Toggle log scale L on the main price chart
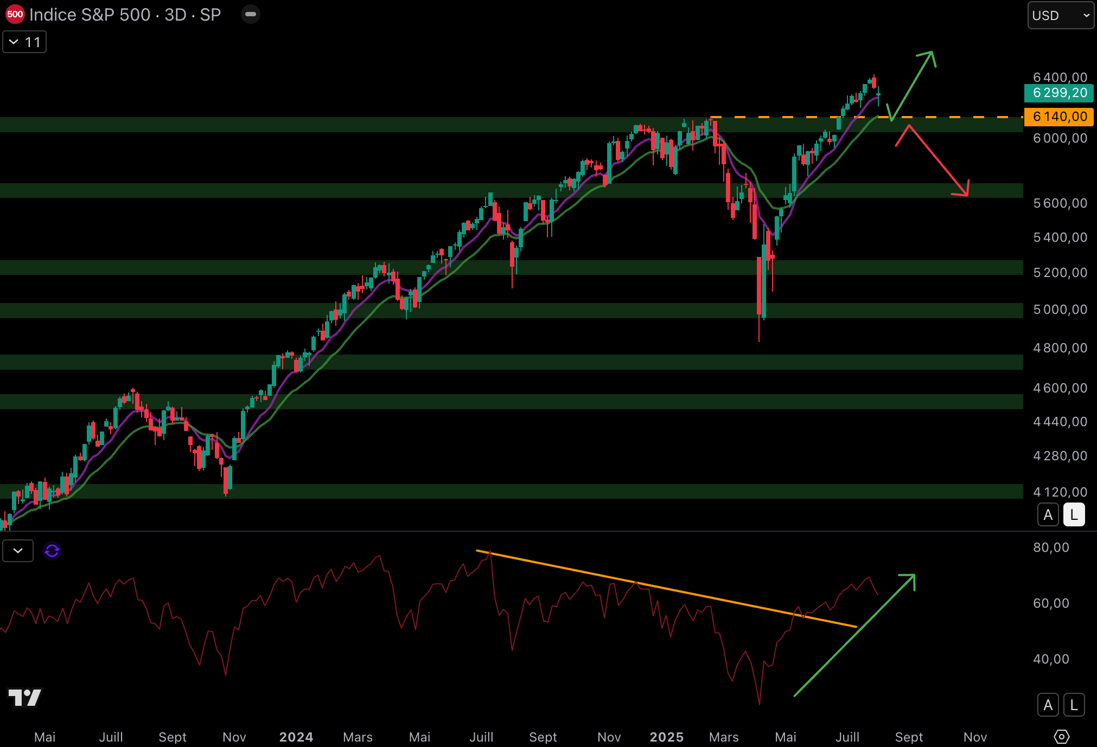This screenshot has height=747, width=1097. tap(1074, 515)
